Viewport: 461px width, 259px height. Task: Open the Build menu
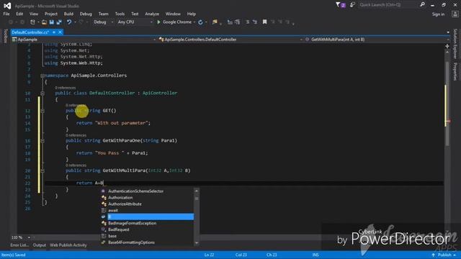coord(68,14)
